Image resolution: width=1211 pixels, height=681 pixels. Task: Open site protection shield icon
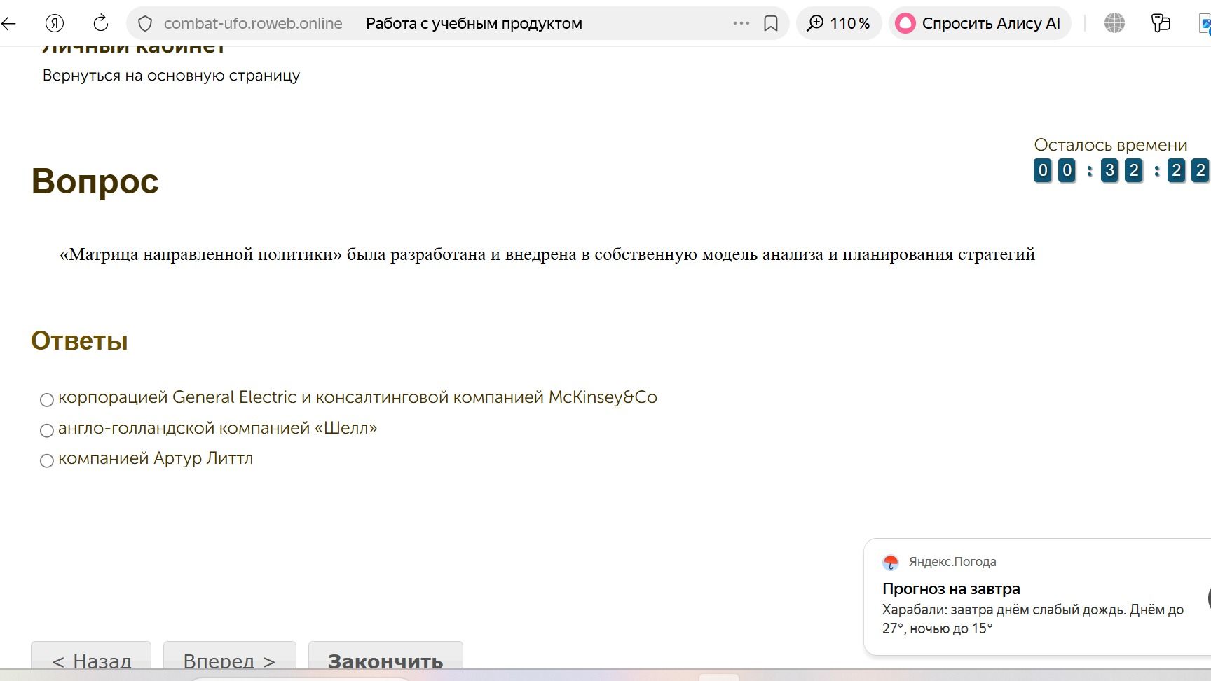(x=145, y=24)
